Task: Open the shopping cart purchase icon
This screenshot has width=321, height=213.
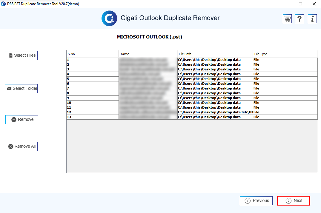Action: point(287,19)
